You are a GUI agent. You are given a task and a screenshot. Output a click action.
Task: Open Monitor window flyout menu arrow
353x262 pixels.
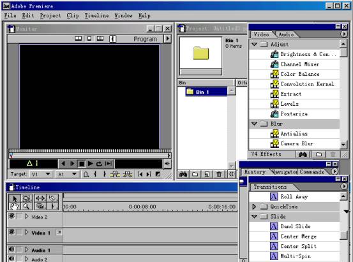coord(167,39)
